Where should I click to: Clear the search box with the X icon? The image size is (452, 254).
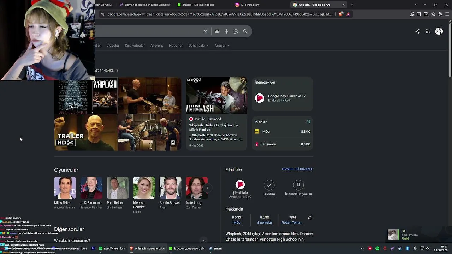click(206, 31)
